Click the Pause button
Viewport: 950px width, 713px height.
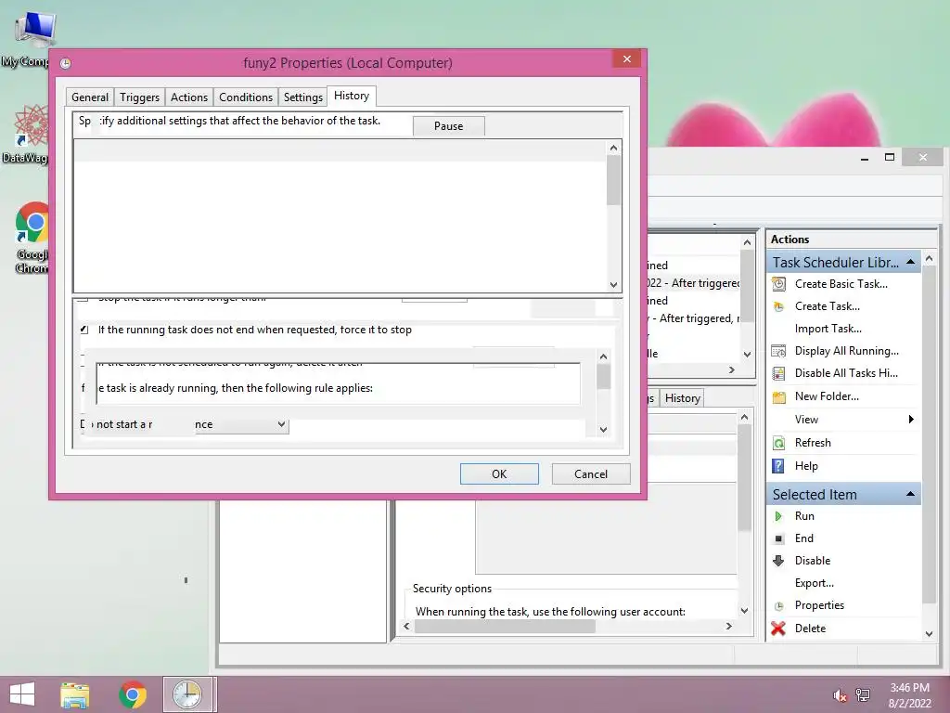(x=448, y=126)
